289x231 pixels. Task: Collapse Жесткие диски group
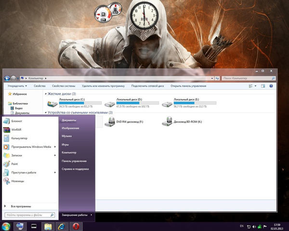coord(46,94)
